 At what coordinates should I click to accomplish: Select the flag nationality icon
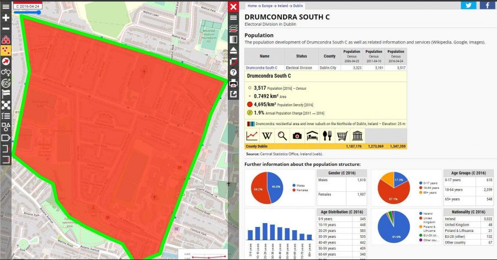(x=6, y=94)
